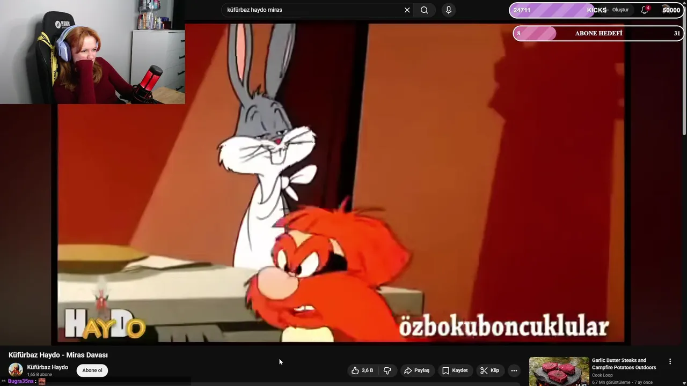
Task: Click the video player area
Action: (341, 182)
